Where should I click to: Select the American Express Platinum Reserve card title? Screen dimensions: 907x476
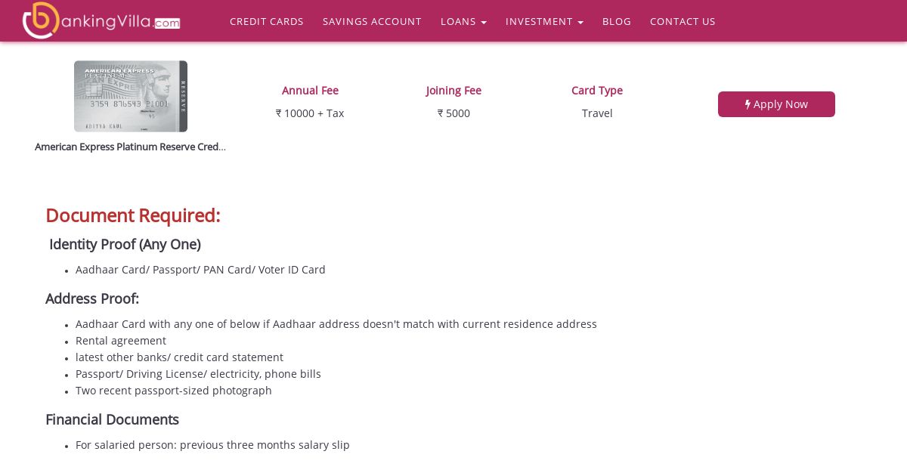click(x=130, y=147)
